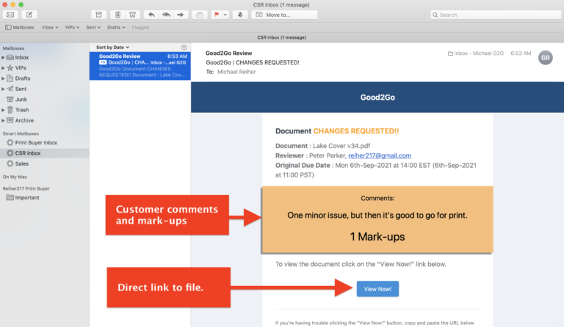
Task: Expand the Trash disclosure triangle
Action: (x=3, y=110)
